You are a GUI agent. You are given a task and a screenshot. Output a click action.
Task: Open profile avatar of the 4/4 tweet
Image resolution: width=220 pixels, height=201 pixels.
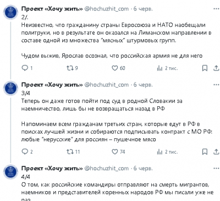click(x=10, y=172)
